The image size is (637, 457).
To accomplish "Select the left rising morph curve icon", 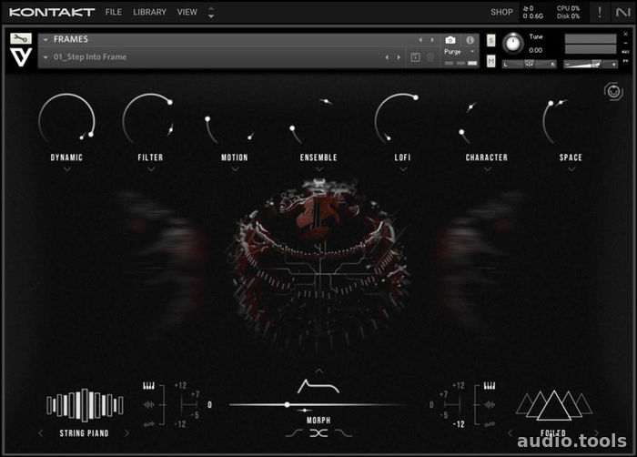I will coord(294,434).
